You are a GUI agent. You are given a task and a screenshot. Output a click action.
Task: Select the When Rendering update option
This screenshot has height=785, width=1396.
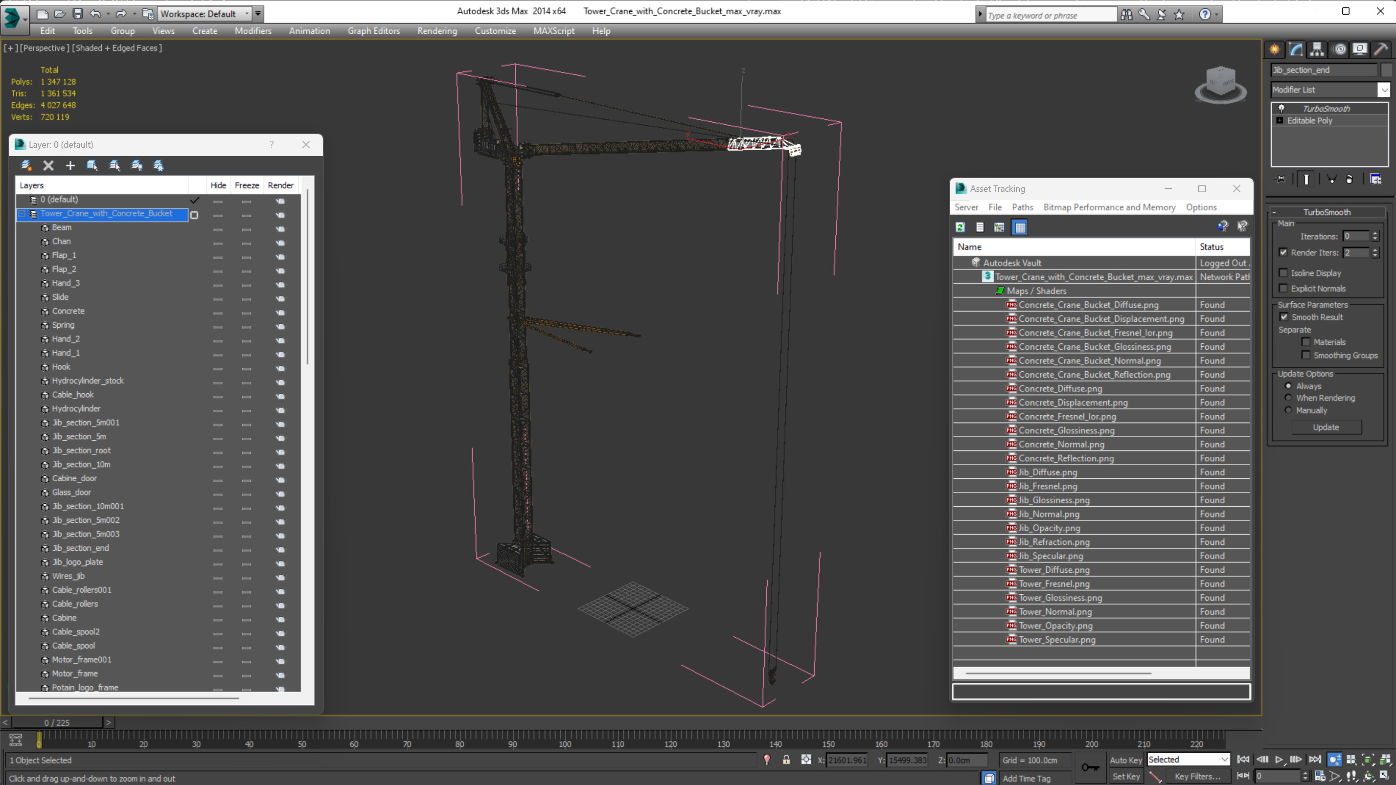(1288, 398)
